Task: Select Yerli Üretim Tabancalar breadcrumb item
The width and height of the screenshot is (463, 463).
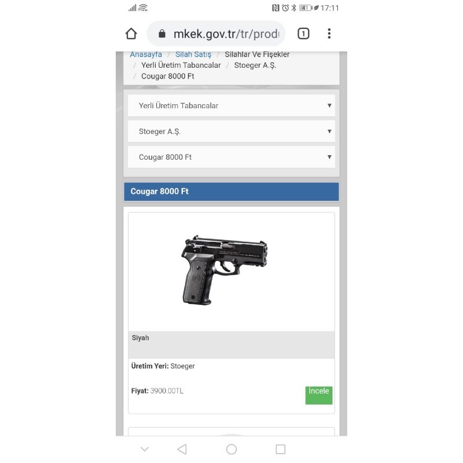Action: tap(181, 65)
